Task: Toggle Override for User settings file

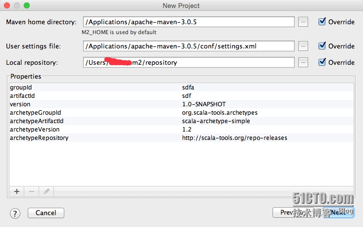Action: click(322, 46)
